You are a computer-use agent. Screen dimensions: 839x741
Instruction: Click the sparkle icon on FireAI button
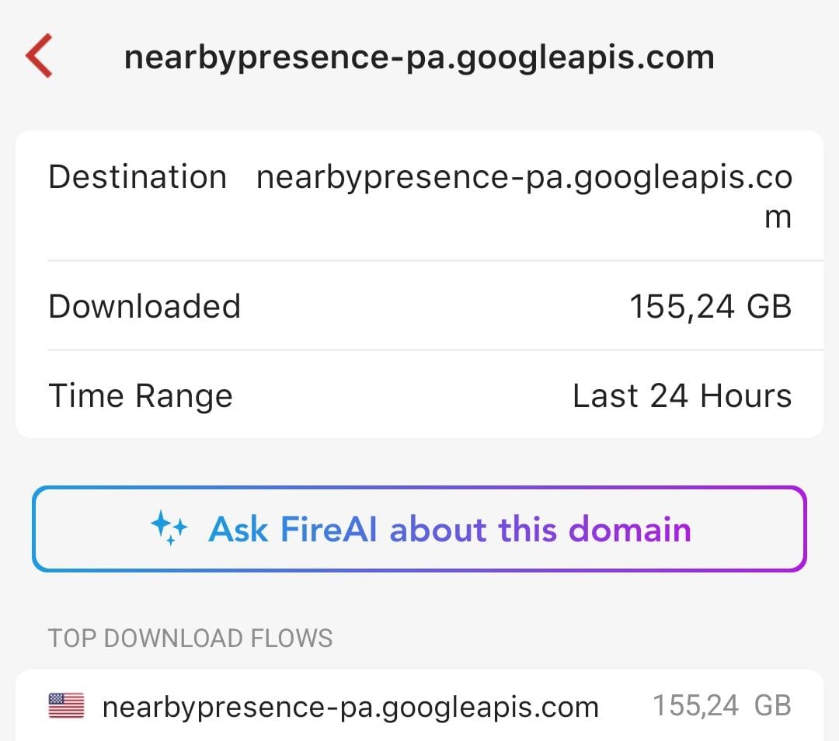point(169,530)
